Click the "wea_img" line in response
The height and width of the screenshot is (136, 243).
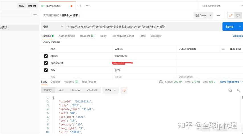click(73, 117)
